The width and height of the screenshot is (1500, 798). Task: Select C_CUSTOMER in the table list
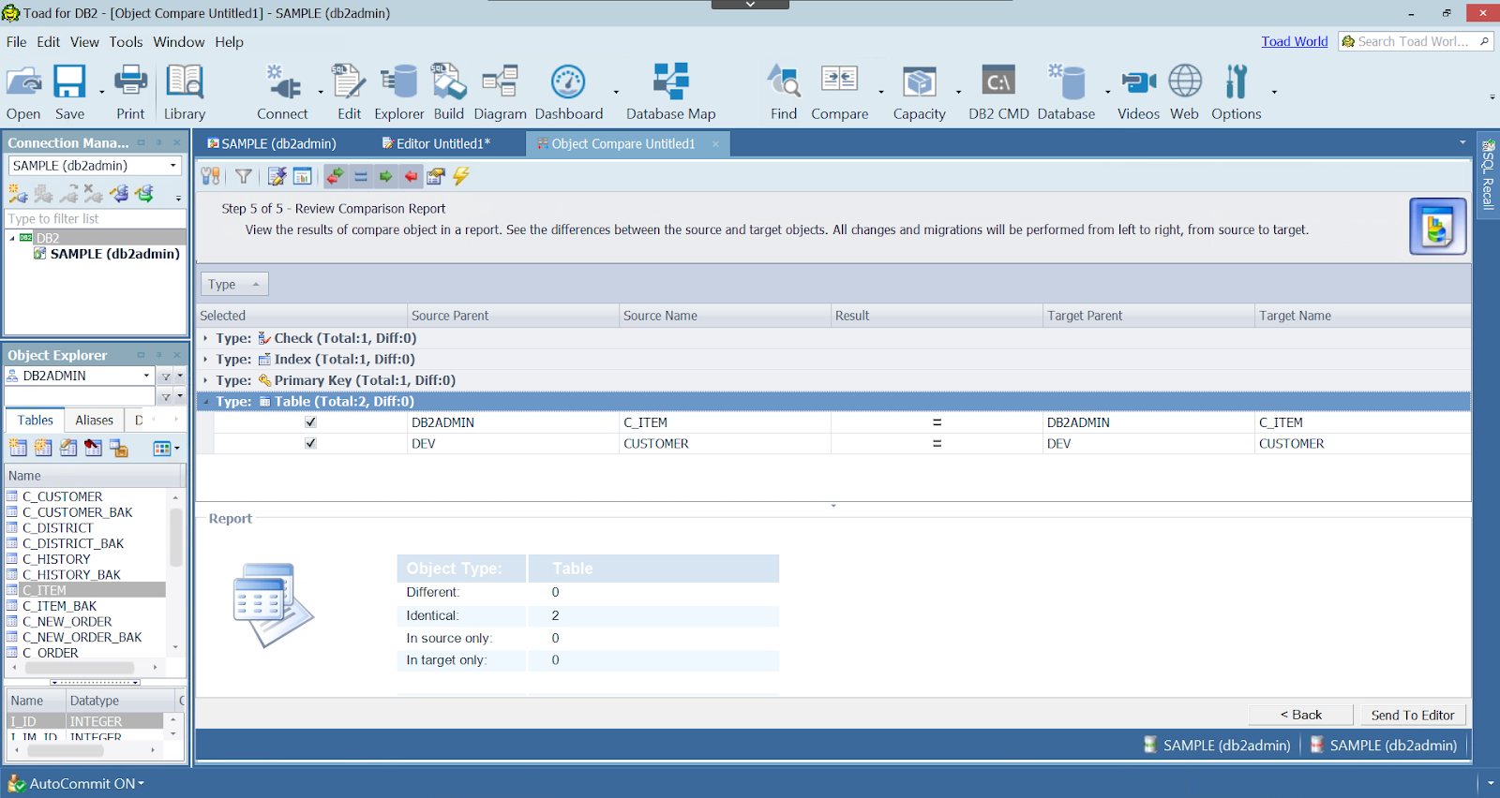(x=62, y=496)
